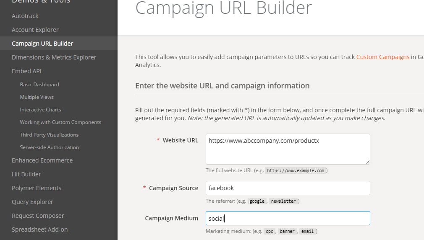Screen dimensions: 424x240
Task: Click the 'email' example code text
Action: (307, 231)
